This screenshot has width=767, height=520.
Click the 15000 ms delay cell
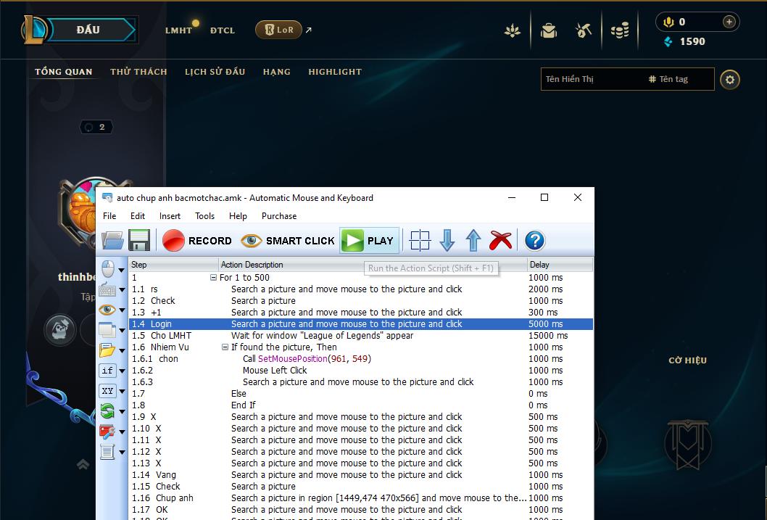coord(548,336)
